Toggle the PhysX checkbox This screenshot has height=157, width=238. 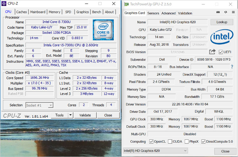(x=187, y=141)
